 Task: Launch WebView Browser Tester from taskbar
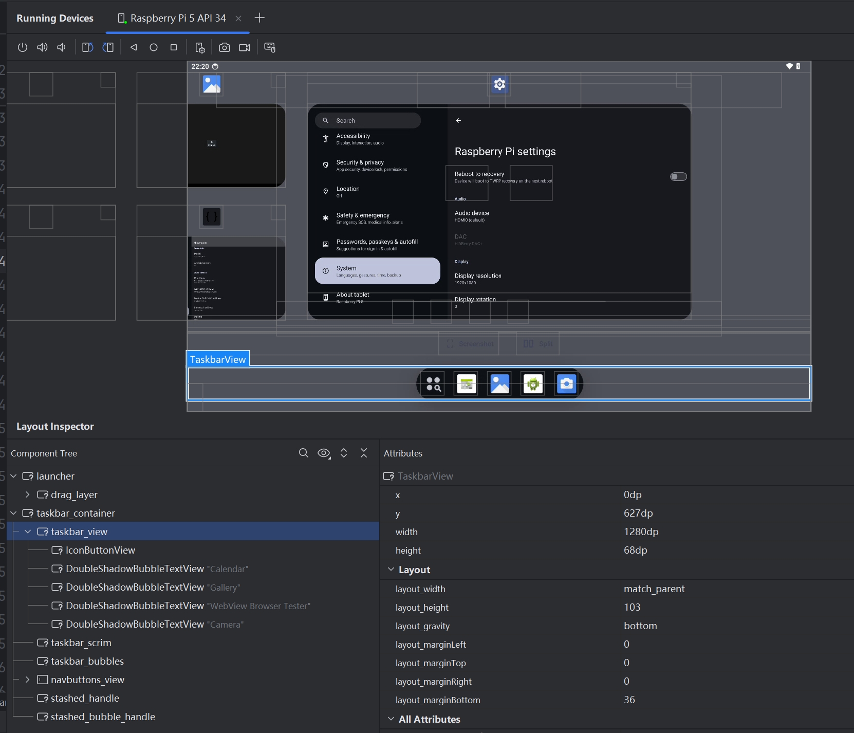533,384
